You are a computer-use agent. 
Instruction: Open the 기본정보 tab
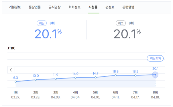click(15, 7)
